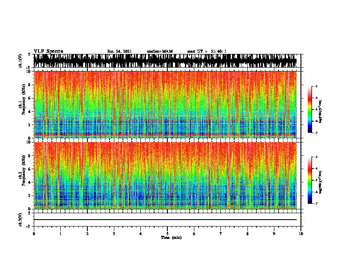Screen dimensions: 339x262
Task: Click the "8" kHz tick on ch.2 axis
Action: 30,156
